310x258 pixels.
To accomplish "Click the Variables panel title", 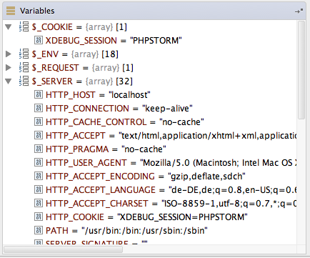I will (37, 11).
